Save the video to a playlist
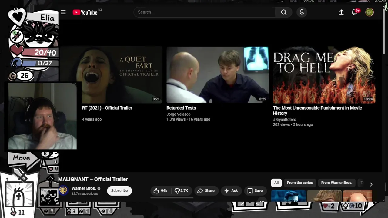The height and width of the screenshot is (218, 388). (255, 190)
